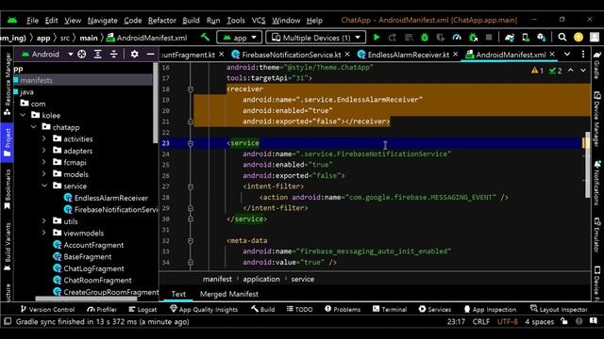Viewport: 604px width, 339px height.
Task: Toggle the right-side Device Manager tool window
Action: click(x=597, y=120)
